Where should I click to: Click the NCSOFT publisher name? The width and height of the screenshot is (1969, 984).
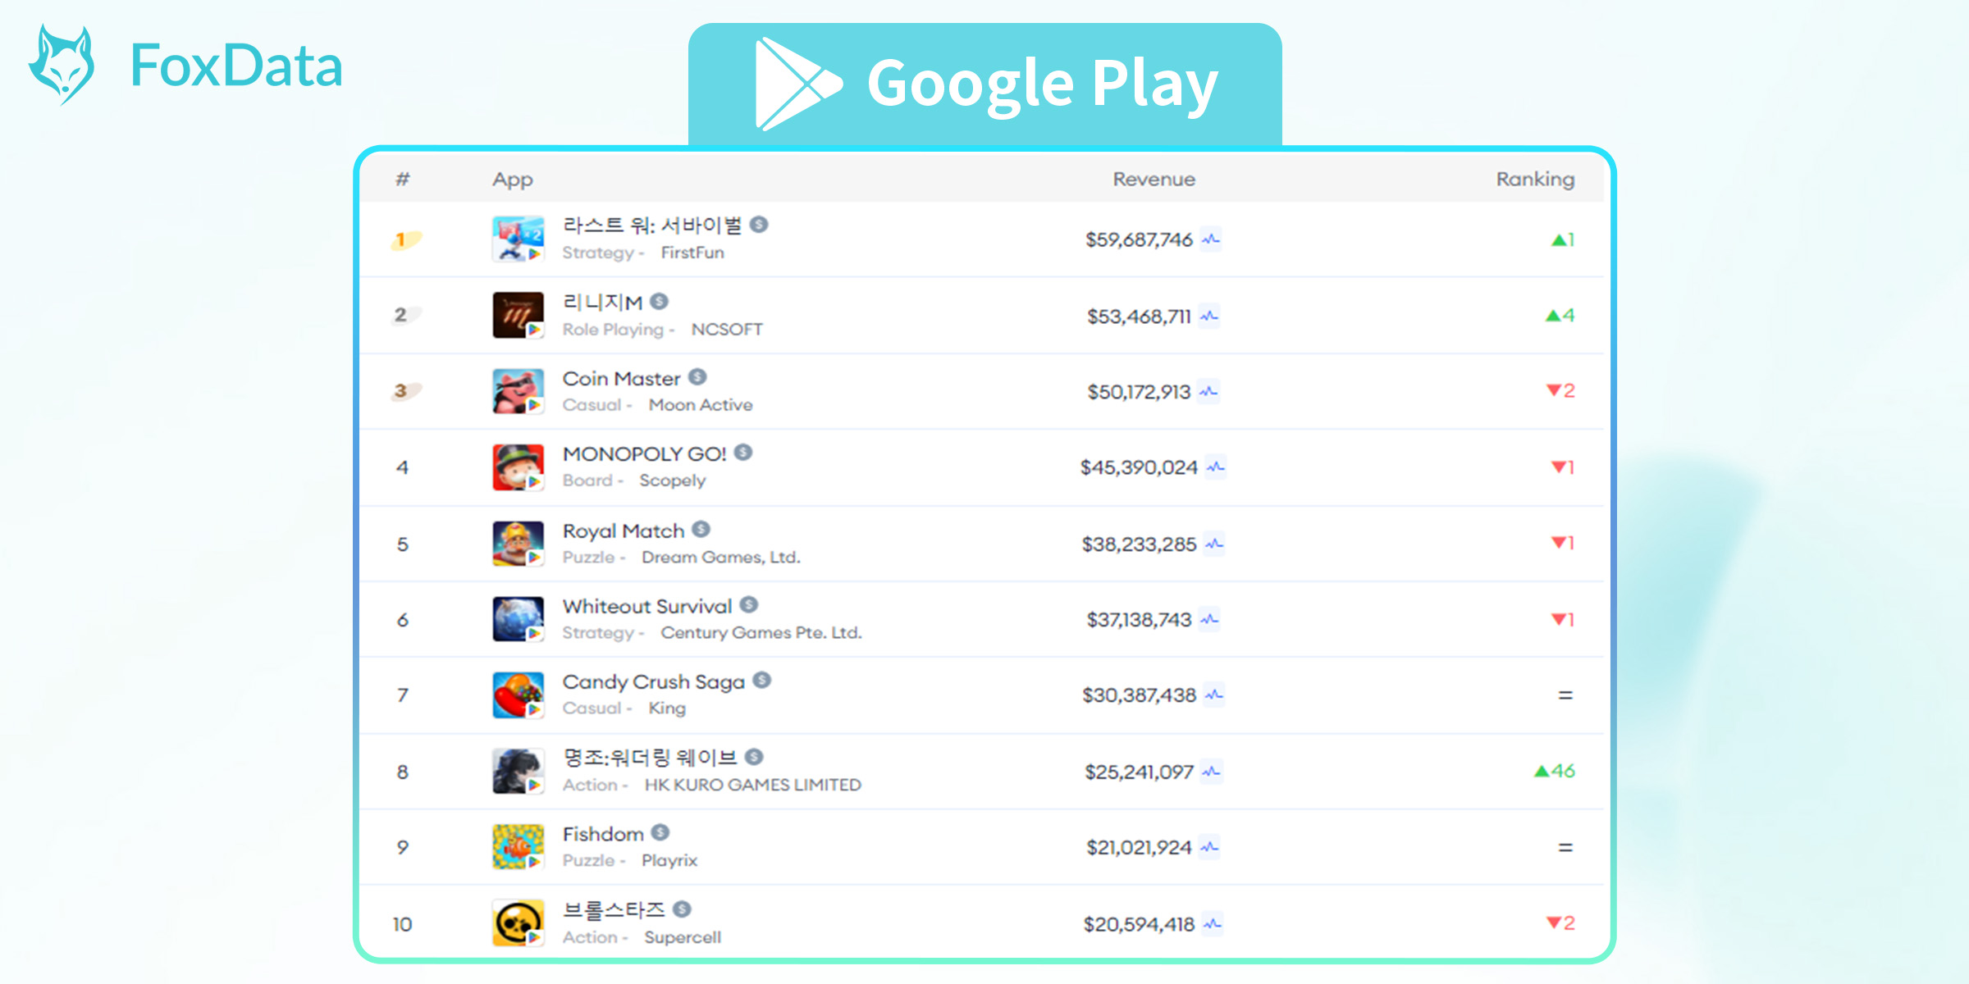click(x=727, y=329)
